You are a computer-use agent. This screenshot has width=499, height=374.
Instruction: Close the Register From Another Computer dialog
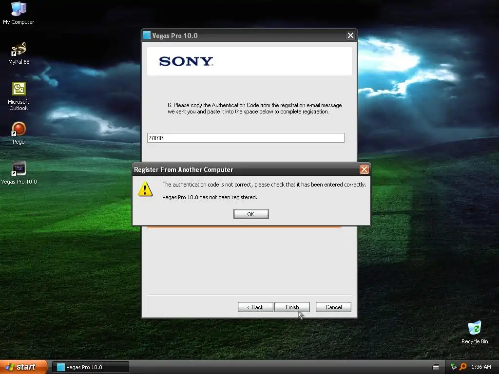point(364,169)
